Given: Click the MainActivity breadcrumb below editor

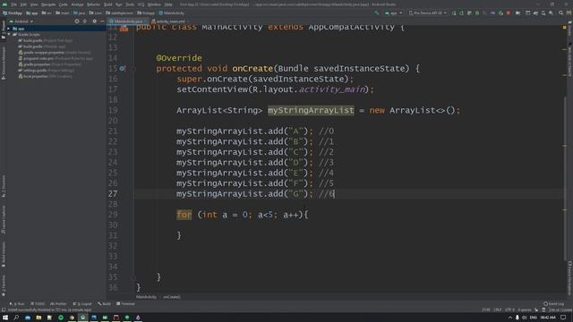Looking at the screenshot, I should click(146, 297).
